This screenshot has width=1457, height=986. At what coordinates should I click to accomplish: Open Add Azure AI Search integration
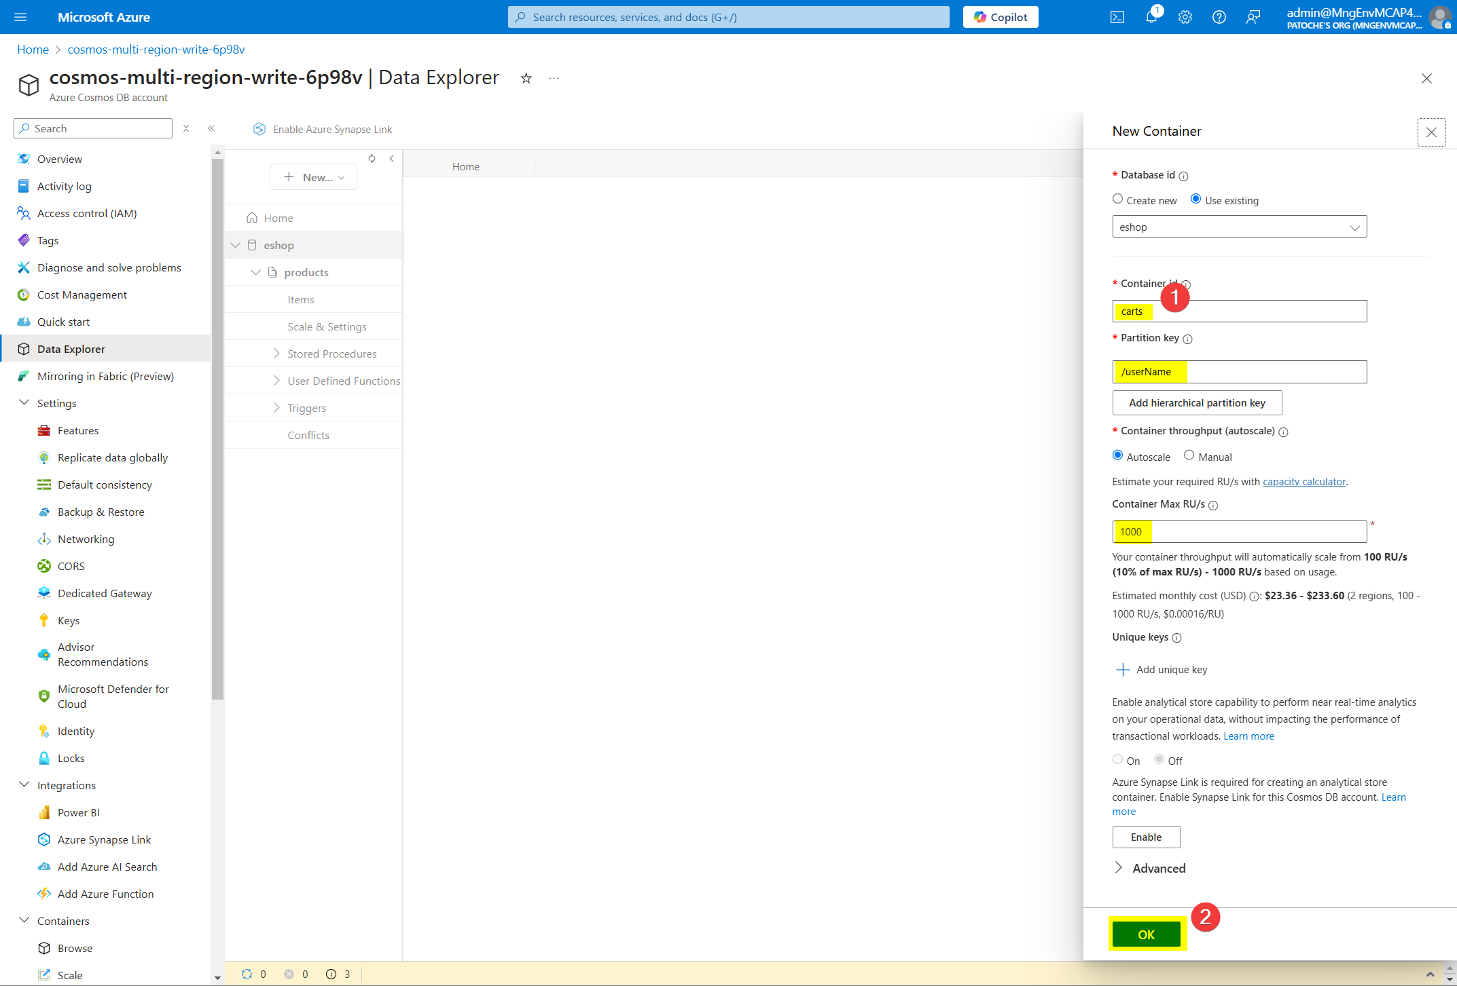coord(107,867)
